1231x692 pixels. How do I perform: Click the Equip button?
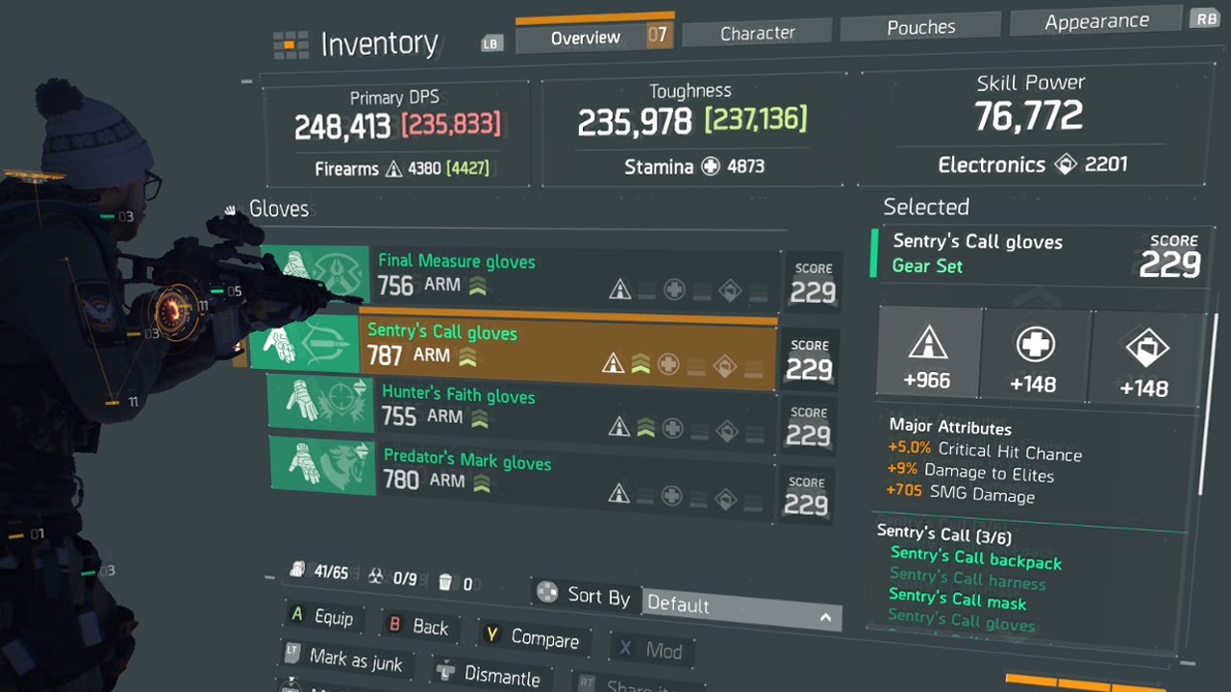(x=322, y=616)
